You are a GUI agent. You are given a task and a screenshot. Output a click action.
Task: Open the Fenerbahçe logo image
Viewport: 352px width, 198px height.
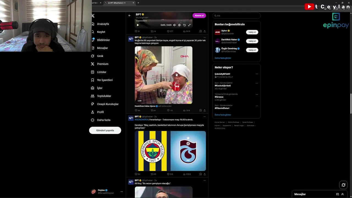(x=152, y=151)
